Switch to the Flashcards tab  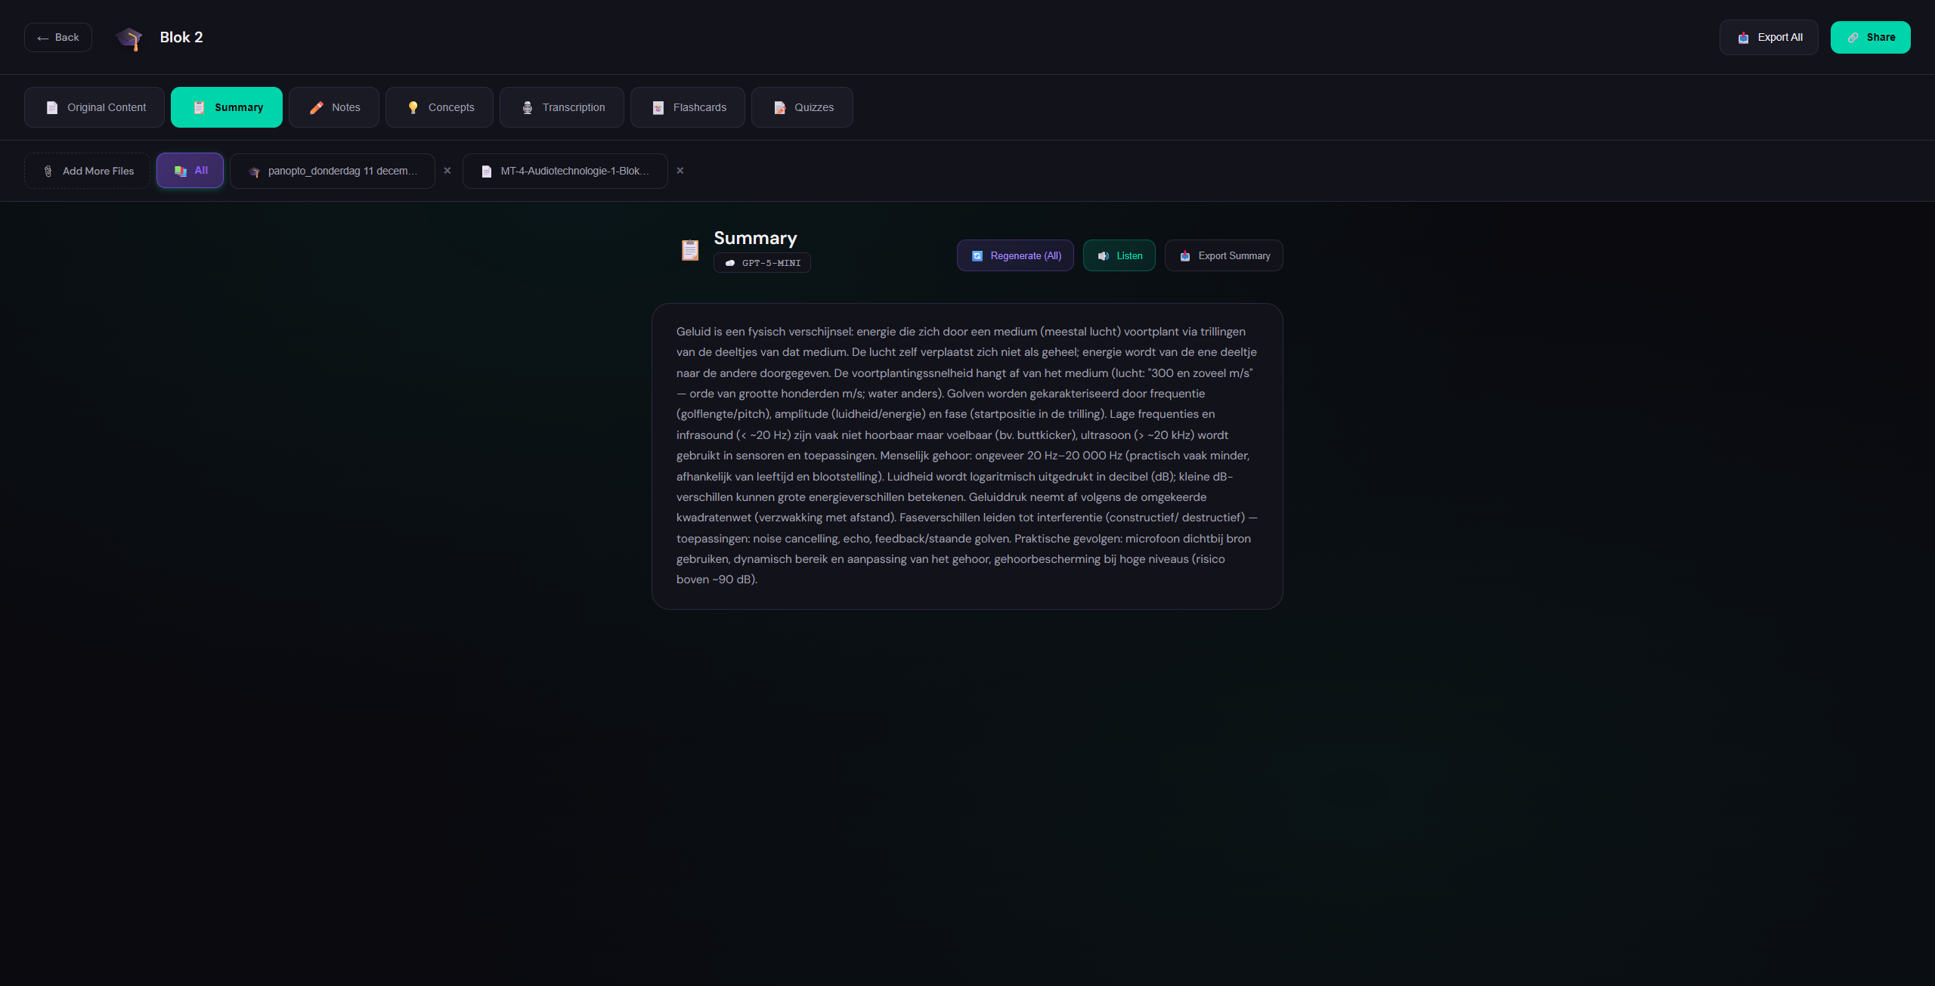[x=687, y=108]
